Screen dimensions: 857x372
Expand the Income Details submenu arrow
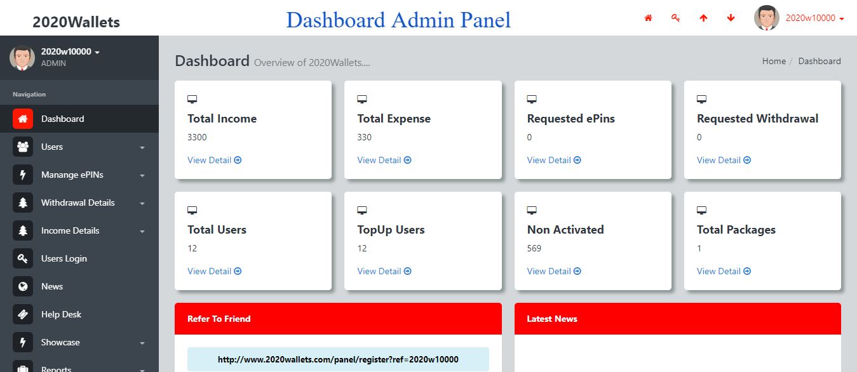pyautogui.click(x=142, y=231)
